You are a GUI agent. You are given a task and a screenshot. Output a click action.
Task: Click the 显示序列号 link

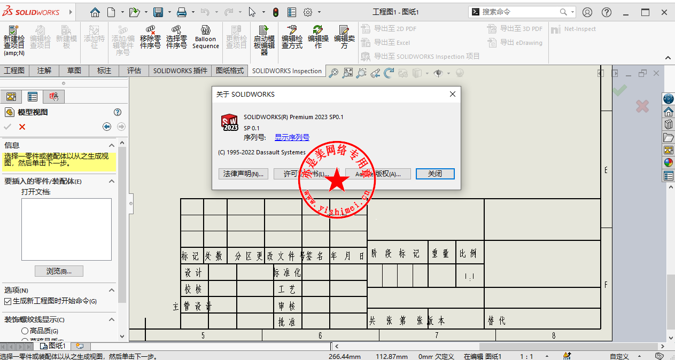[x=292, y=137]
